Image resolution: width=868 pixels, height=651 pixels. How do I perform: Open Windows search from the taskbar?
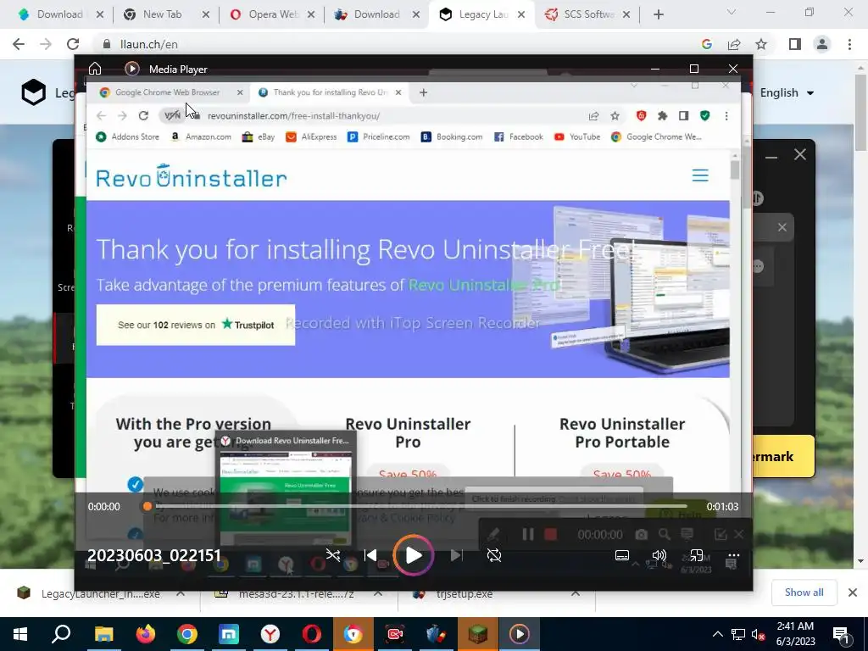coord(61,634)
